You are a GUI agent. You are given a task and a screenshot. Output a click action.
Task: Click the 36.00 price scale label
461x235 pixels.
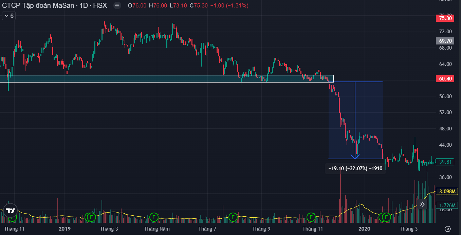pos(445,177)
